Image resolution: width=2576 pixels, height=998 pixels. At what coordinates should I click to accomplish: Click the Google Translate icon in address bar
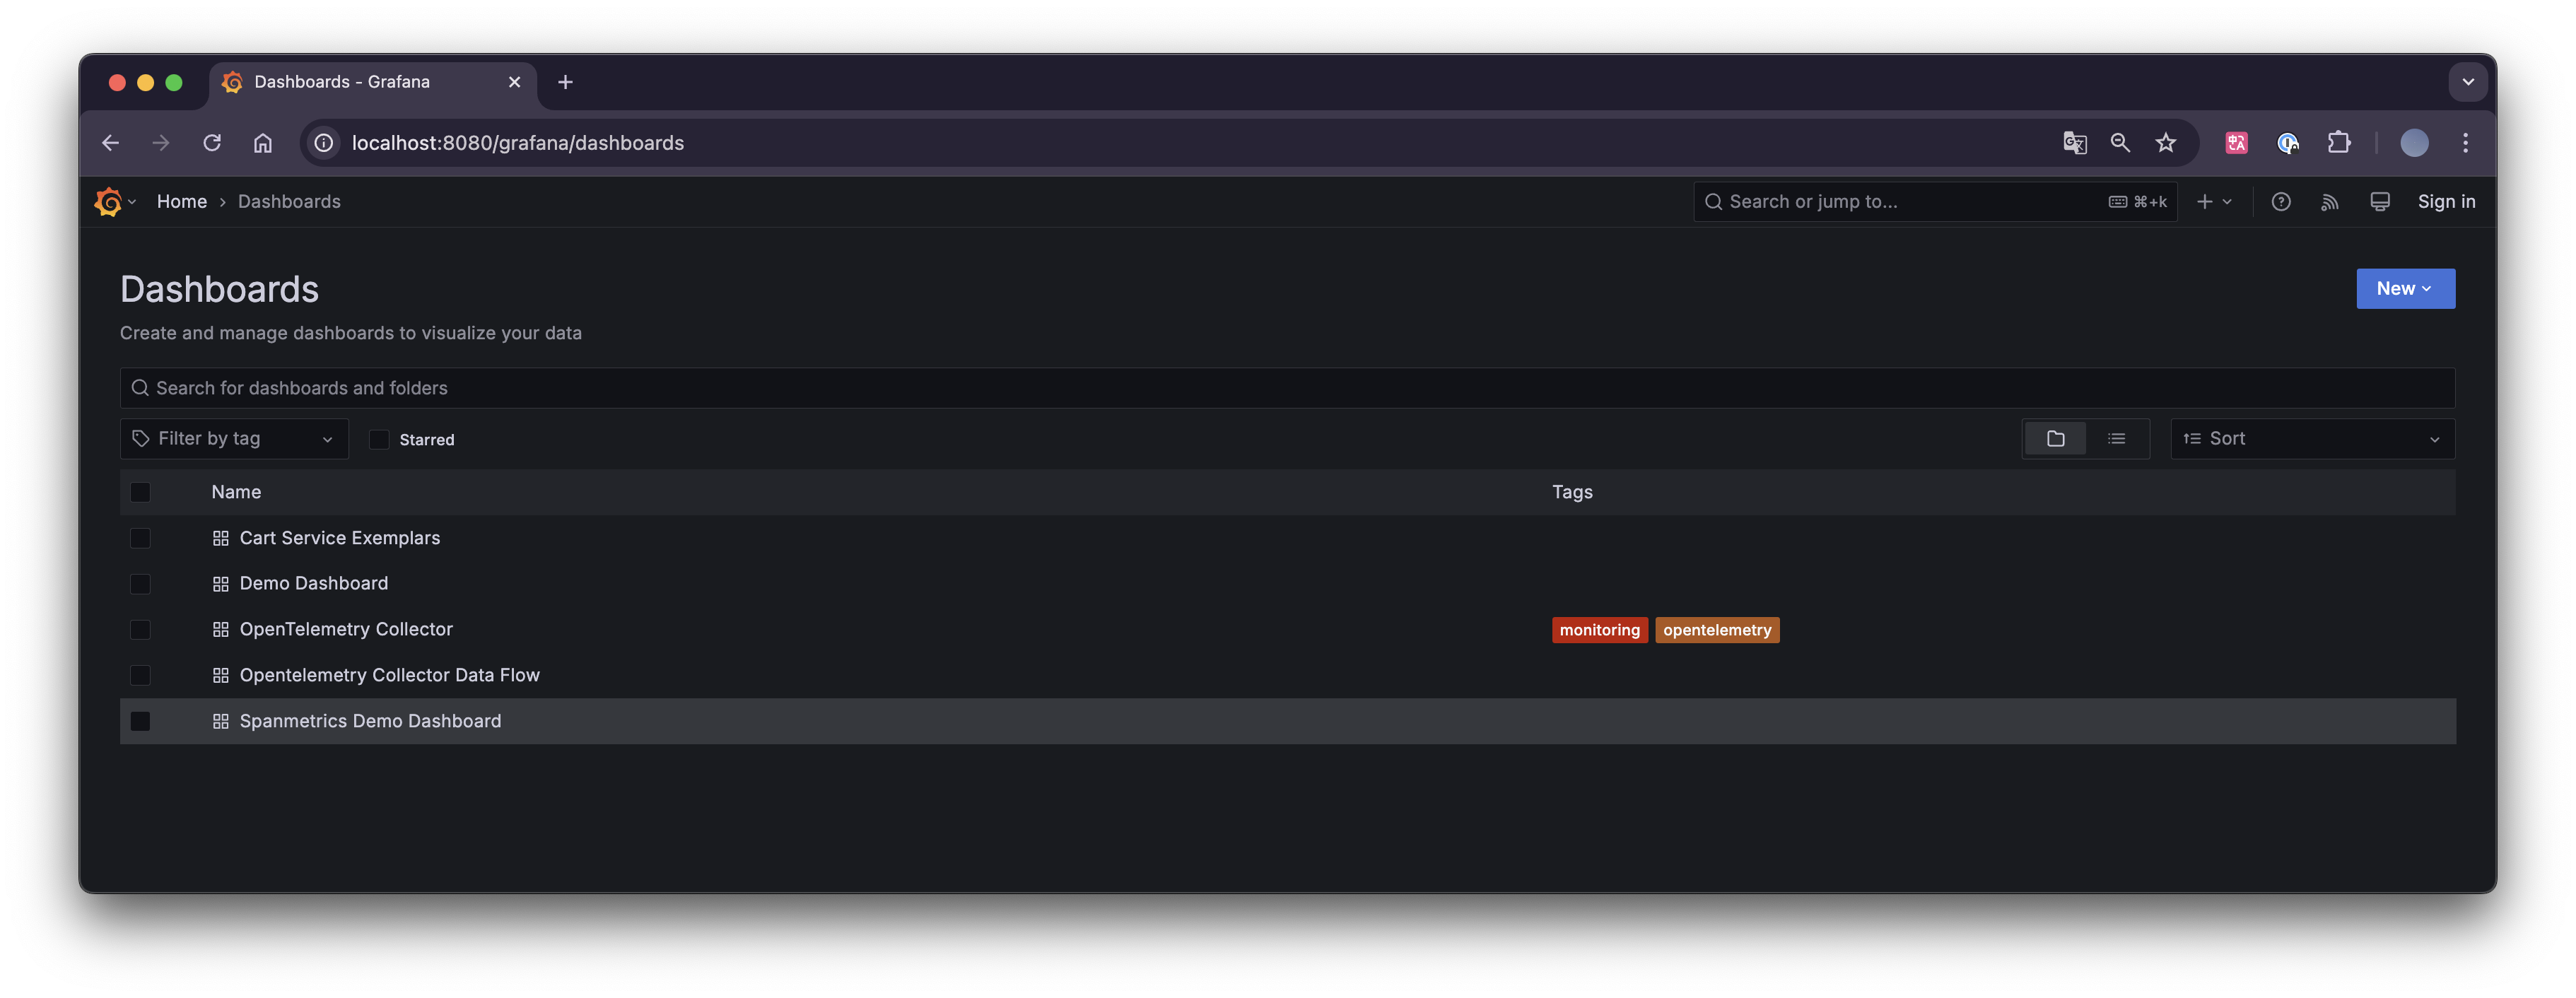(x=2074, y=143)
